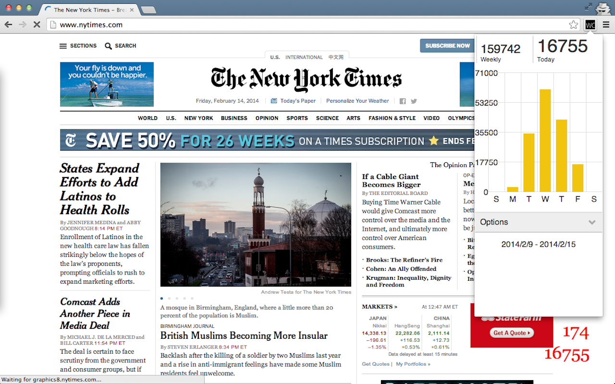This screenshot has width=615, height=384.
Task: Click Personalize Your Weather
Action: pyautogui.click(x=357, y=101)
